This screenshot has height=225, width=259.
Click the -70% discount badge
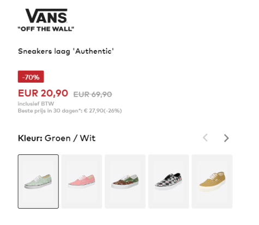coord(31,77)
